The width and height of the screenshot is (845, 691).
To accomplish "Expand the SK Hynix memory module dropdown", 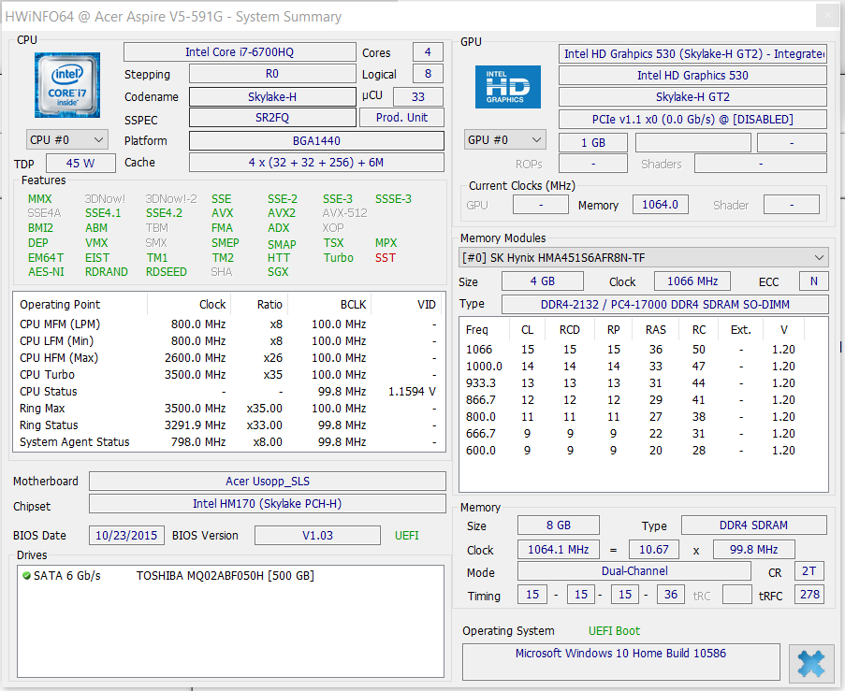I will 644,258.
